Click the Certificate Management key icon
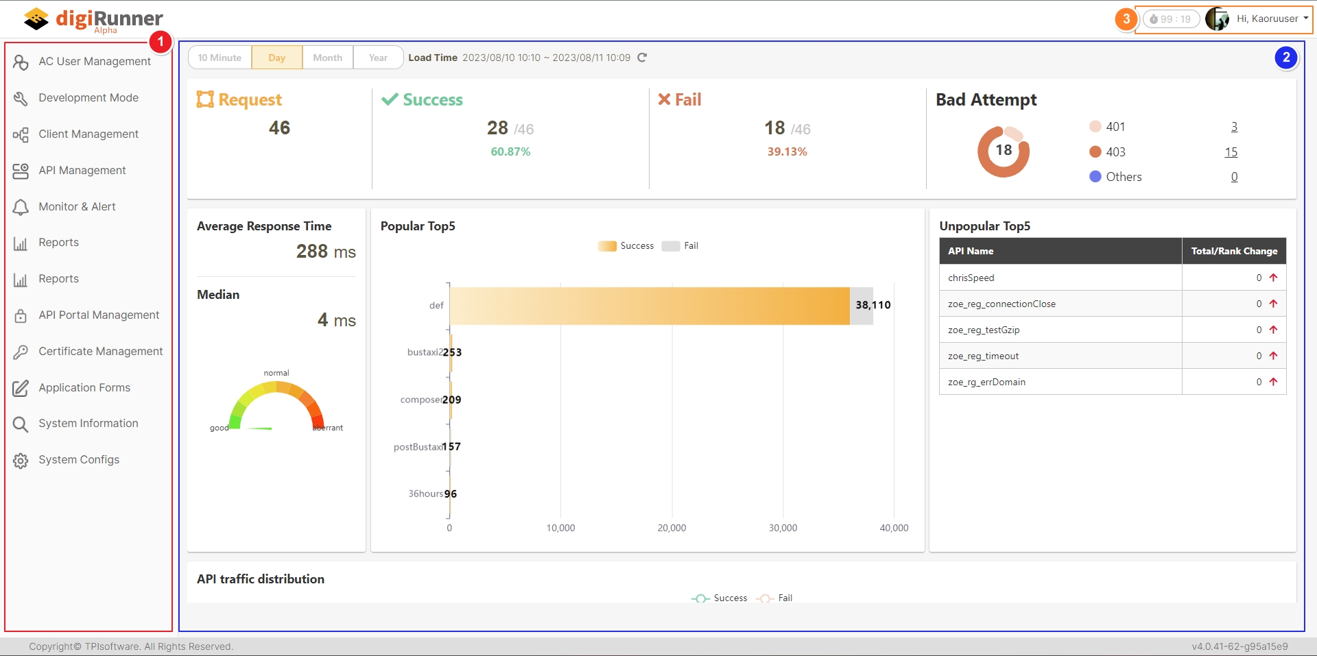The height and width of the screenshot is (656, 1317). tap(21, 352)
